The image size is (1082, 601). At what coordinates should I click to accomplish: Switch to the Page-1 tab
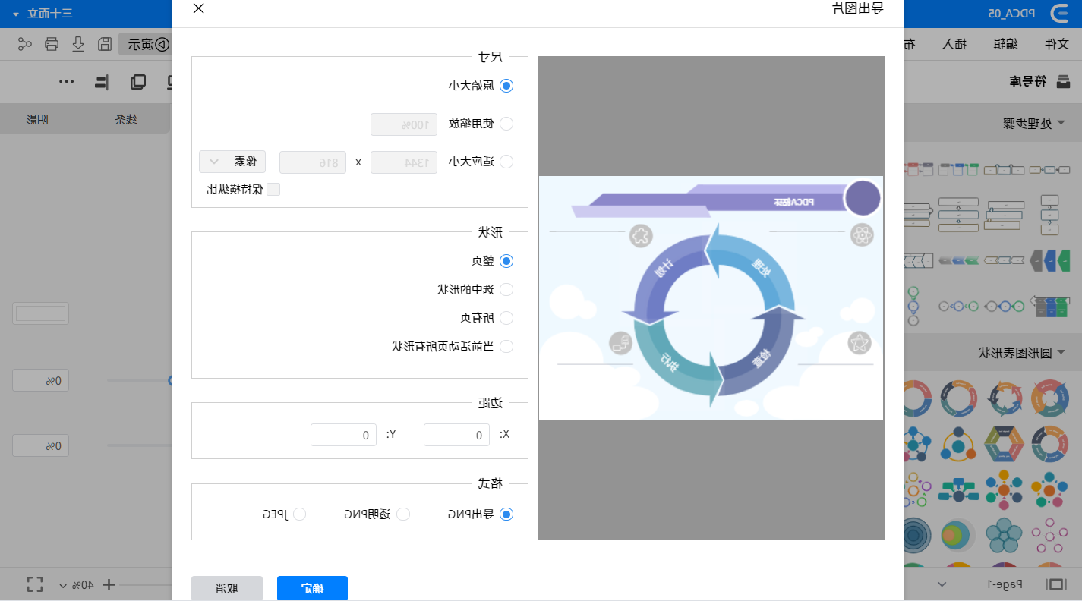1005,584
